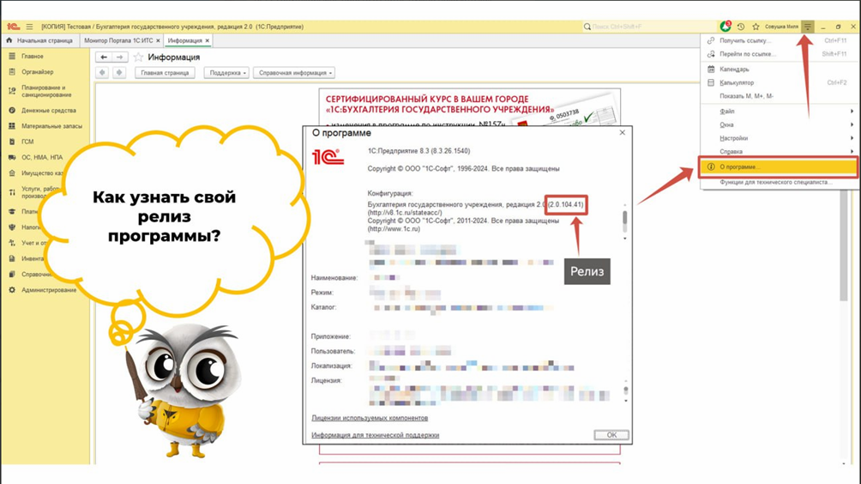Select Перейти по ссылке menu item
861x484 pixels.
[780, 54]
